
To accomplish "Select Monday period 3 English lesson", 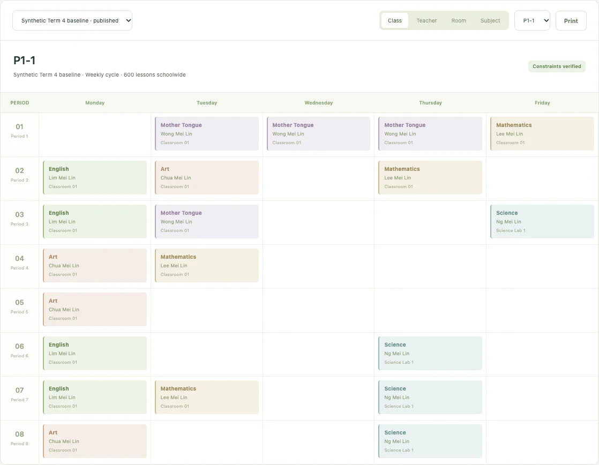I will click(x=95, y=222).
